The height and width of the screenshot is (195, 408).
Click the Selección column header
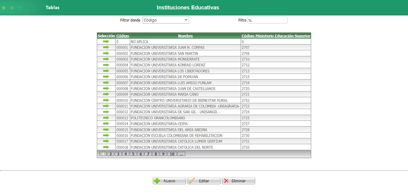pos(106,36)
